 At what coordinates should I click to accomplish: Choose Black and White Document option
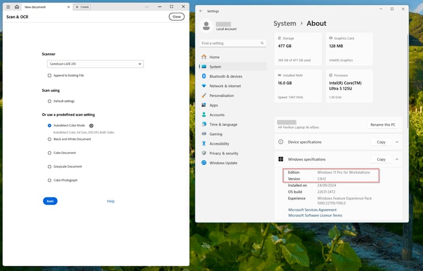(x=50, y=139)
